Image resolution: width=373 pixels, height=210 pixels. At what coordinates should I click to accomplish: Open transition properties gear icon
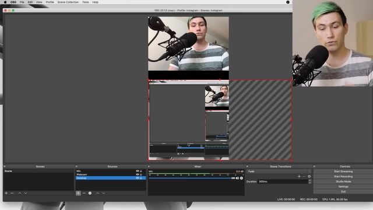(x=309, y=176)
